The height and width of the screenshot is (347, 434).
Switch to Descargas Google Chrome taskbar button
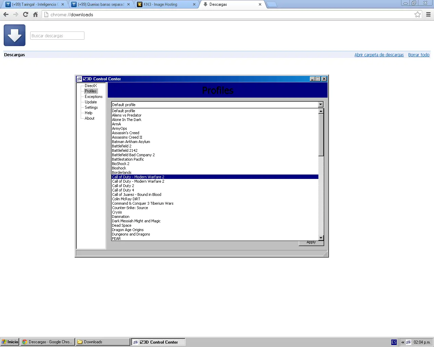(x=47, y=342)
